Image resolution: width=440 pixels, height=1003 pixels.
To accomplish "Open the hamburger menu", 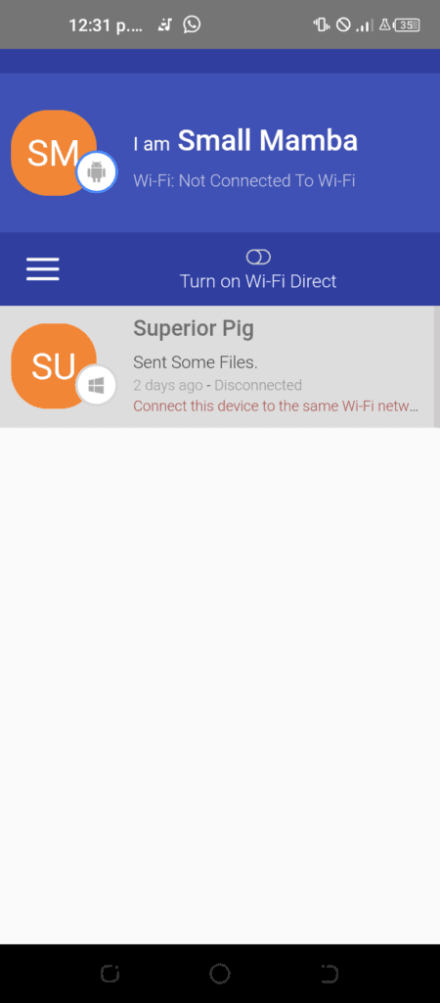I will 43,269.
